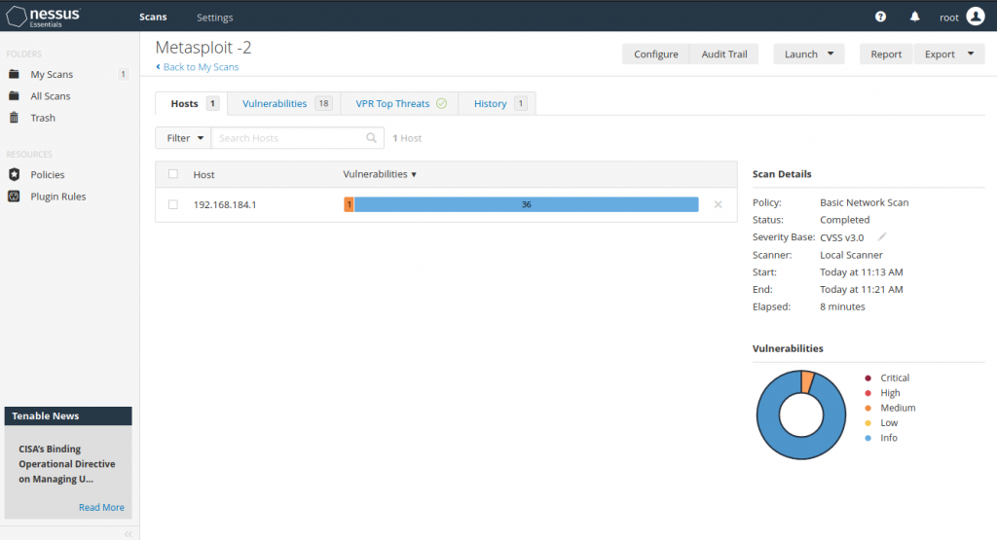
Task: Click the Completed status value
Action: (x=844, y=220)
